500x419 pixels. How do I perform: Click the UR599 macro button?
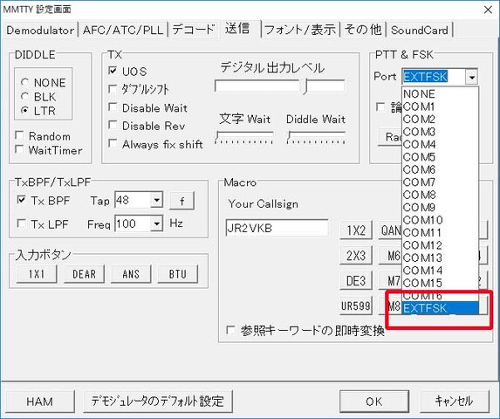pyautogui.click(x=356, y=306)
